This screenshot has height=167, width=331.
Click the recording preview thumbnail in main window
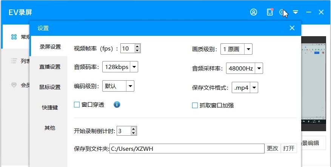pos(314,84)
